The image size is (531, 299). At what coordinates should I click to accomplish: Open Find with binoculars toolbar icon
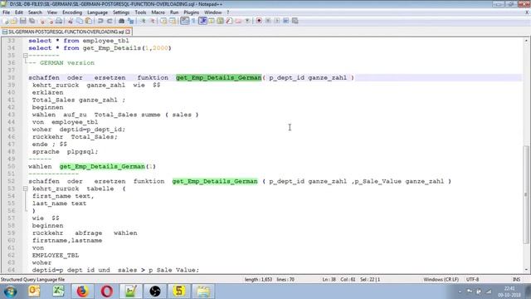(122, 21)
